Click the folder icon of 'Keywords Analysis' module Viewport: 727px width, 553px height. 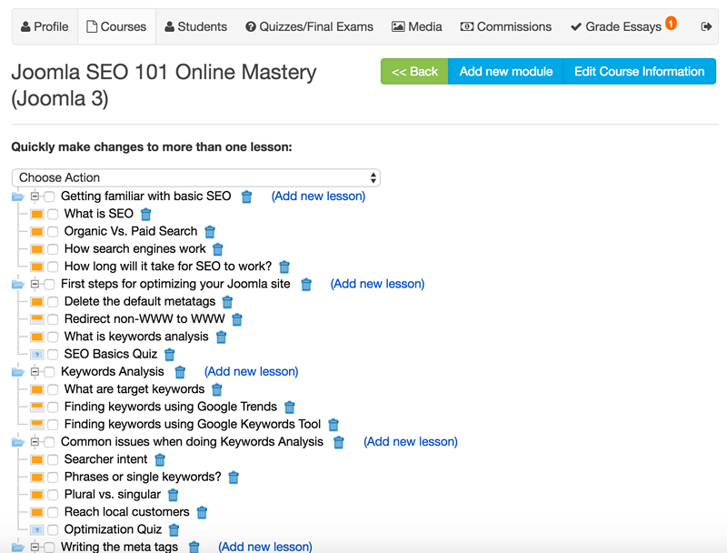pyautogui.click(x=17, y=372)
